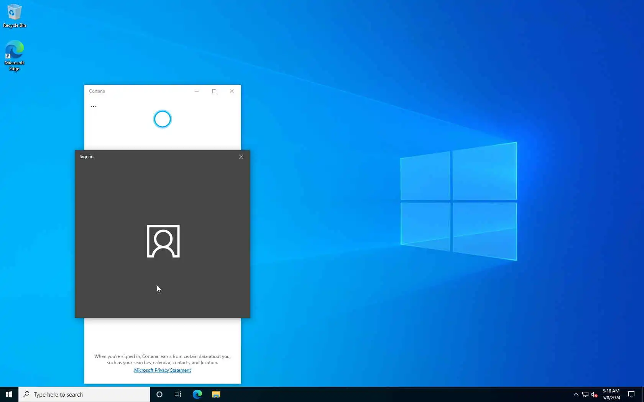Open the Microsoft Privacy Statement link
644x402 pixels.
point(163,370)
